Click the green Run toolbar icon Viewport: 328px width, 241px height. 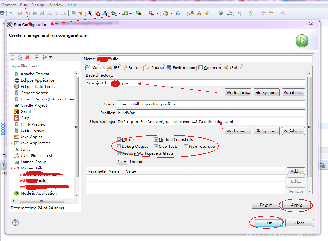point(126,13)
